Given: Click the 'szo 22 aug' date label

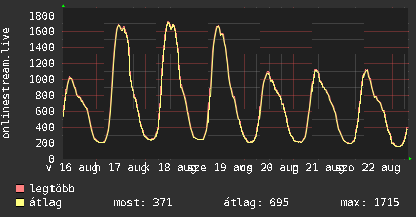Looking at the screenshot, I should point(368,168).
